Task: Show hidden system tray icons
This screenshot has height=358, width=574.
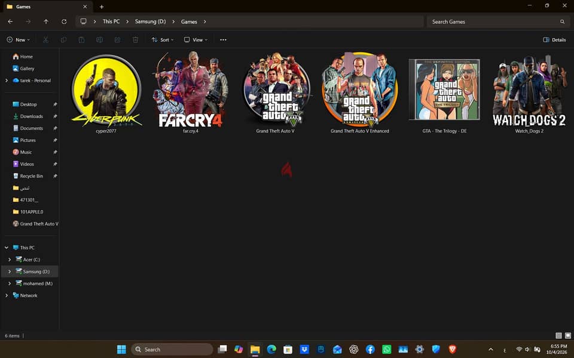Action: coord(490,349)
